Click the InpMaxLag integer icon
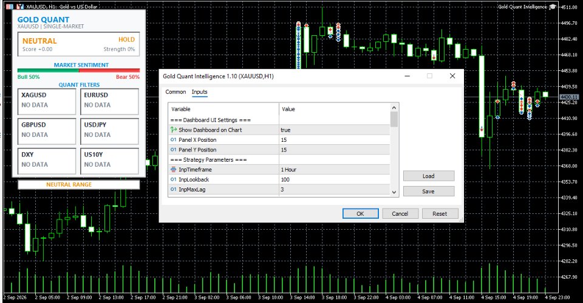This screenshot has width=583, height=303. 173,190
